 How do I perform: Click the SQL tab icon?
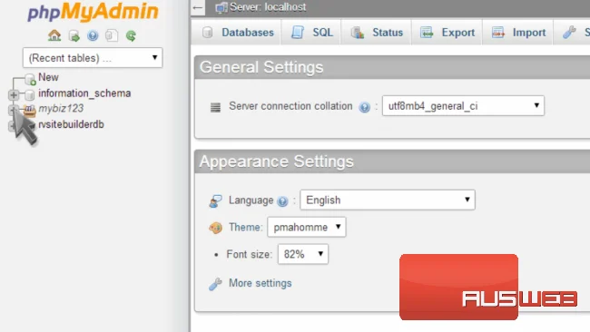pos(298,33)
